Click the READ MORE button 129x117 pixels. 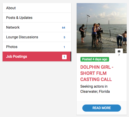[102, 108]
